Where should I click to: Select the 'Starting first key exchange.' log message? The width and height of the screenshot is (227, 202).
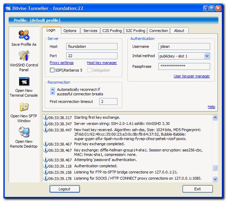click(x=97, y=117)
